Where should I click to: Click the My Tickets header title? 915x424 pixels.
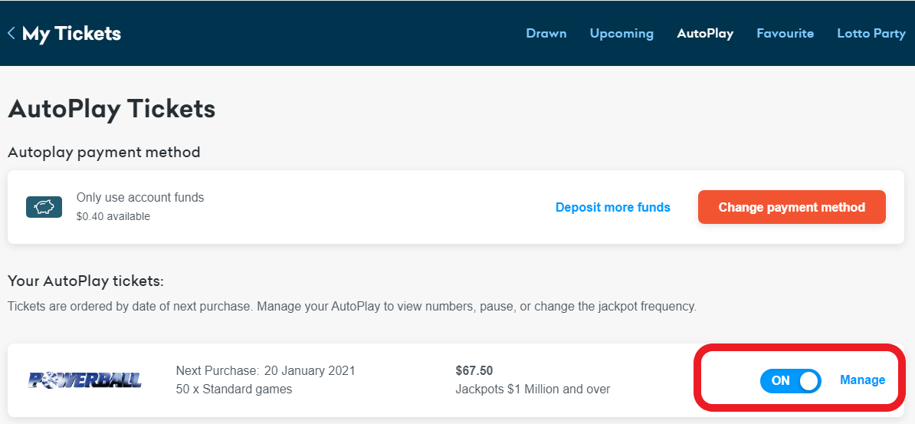[71, 34]
